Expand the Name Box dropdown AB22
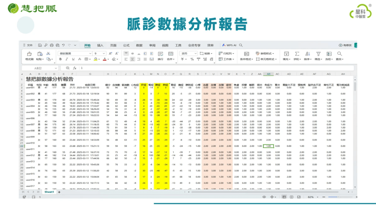 pyautogui.click(x=56, y=68)
